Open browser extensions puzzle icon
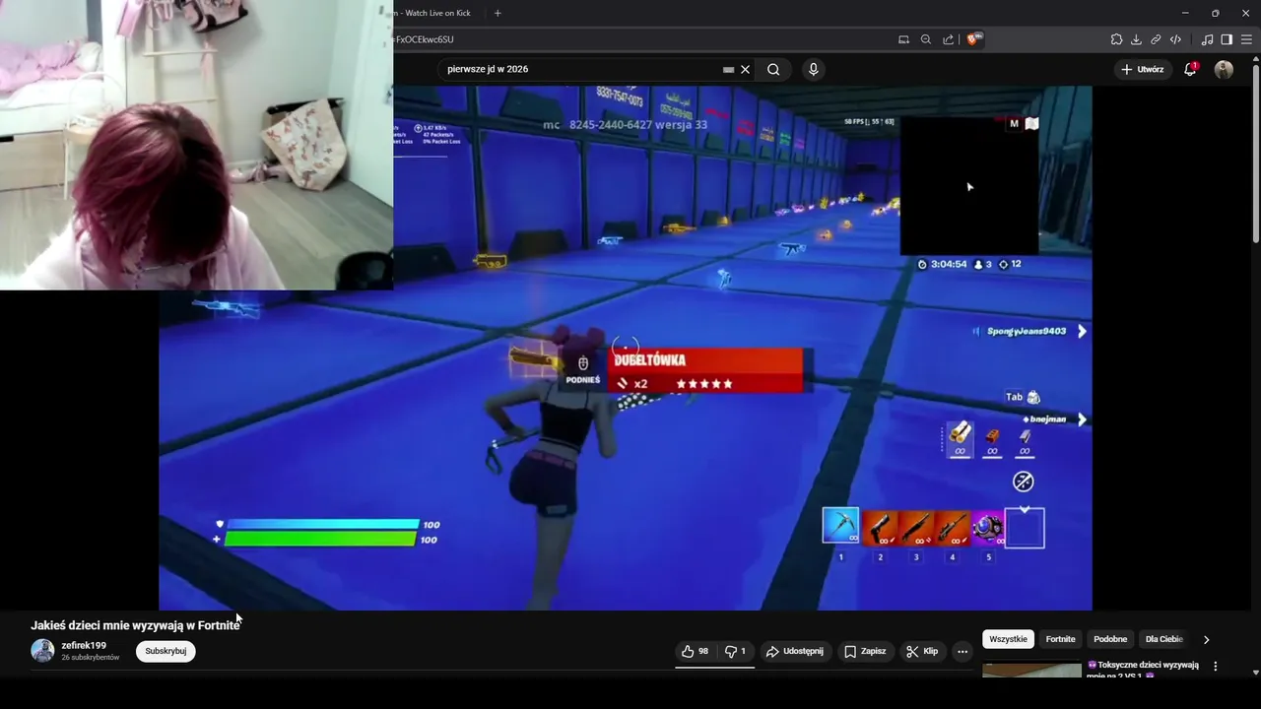Image resolution: width=1261 pixels, height=709 pixels. (x=1116, y=39)
